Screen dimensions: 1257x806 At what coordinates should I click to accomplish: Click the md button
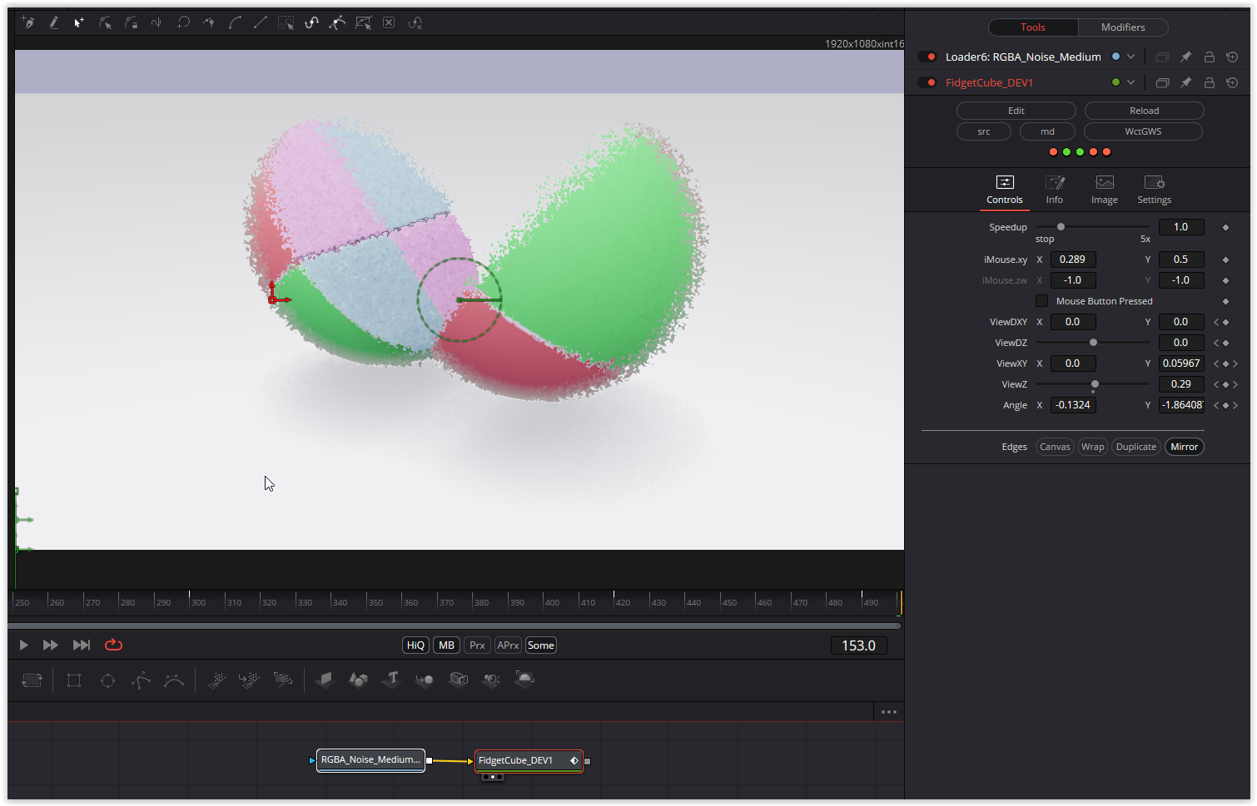pyautogui.click(x=1047, y=131)
